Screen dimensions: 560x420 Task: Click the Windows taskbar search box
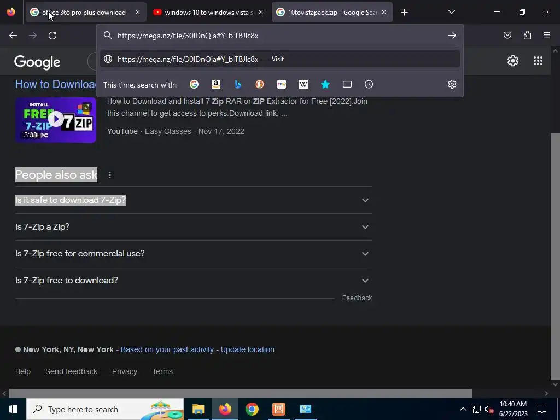(105, 409)
